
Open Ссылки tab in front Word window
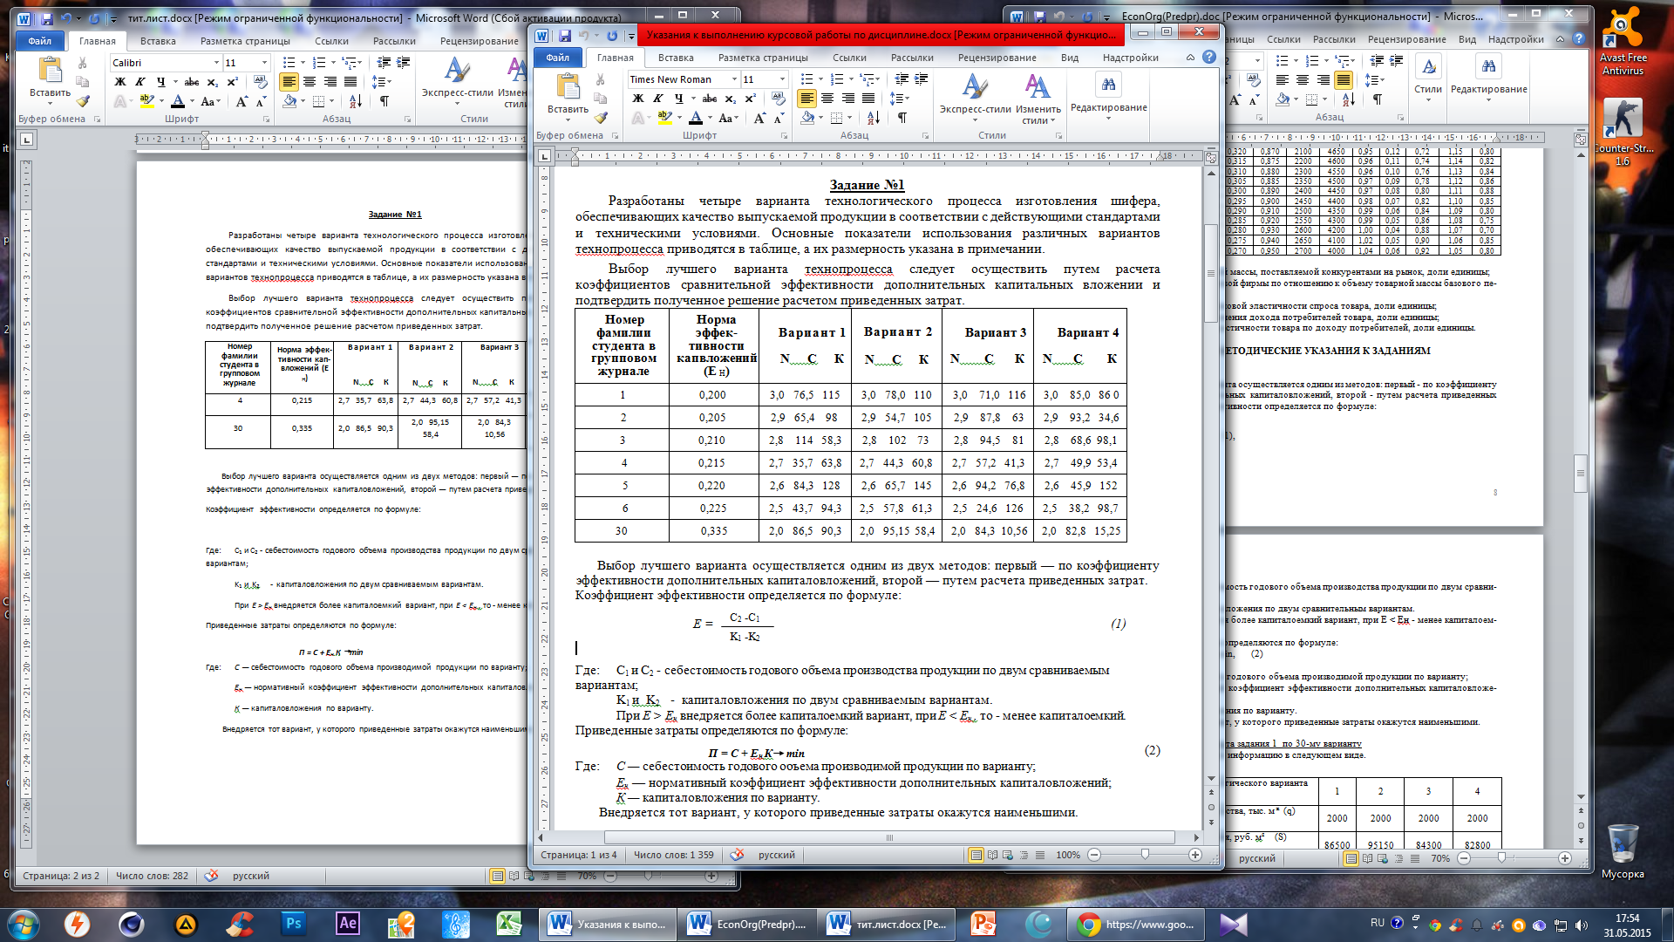coord(849,58)
